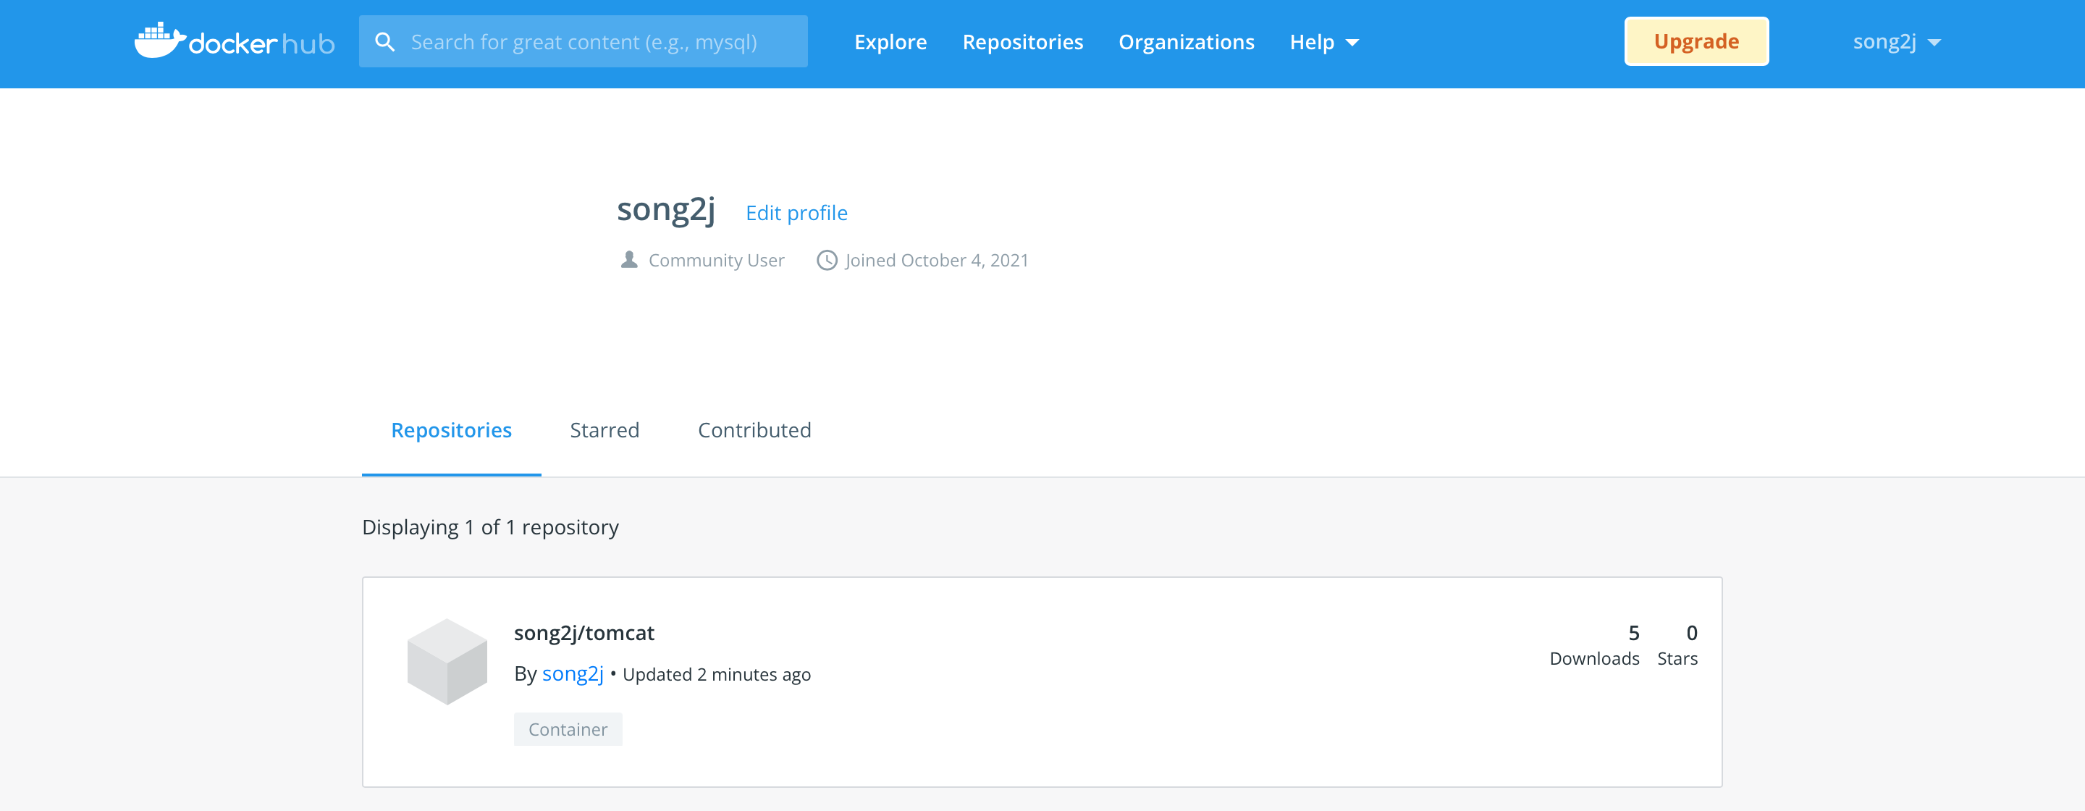Select the Repositories profile tab
Screen dimensions: 2085x811
pos(451,430)
